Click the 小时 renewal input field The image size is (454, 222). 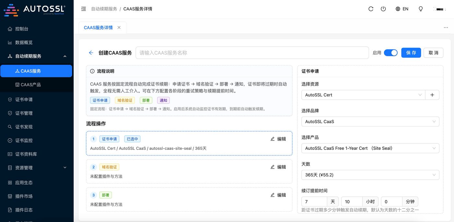(352, 202)
